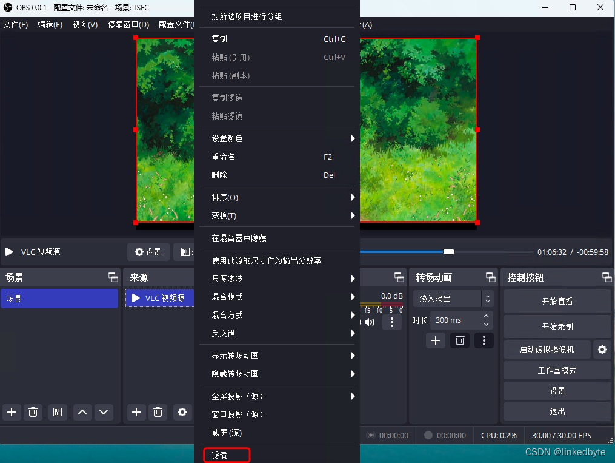Click the 设置 button in controls panel
The height and width of the screenshot is (463, 615).
pos(557,391)
